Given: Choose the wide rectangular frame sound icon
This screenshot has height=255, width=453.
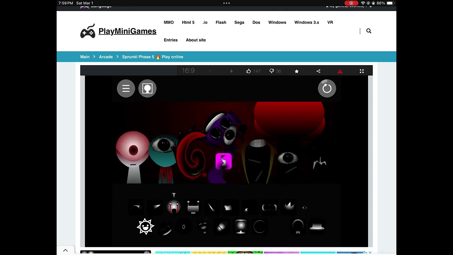Looking at the screenshot, I should (269, 208).
